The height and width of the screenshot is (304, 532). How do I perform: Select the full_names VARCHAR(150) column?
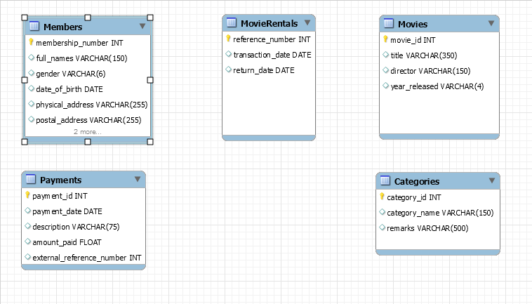(x=81, y=58)
